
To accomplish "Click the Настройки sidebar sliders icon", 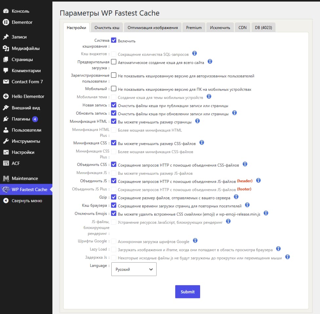I will click(x=6, y=152).
